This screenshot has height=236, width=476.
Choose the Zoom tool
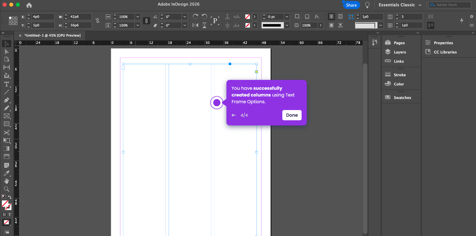coord(6,189)
